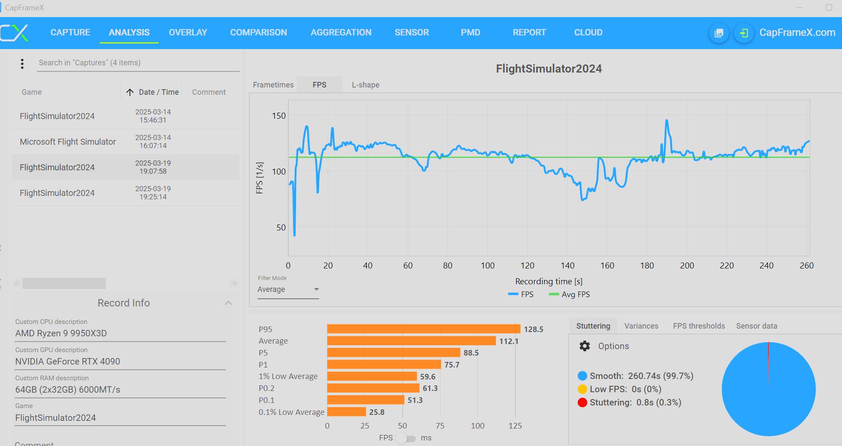The width and height of the screenshot is (842, 446).
Task: Edit the Custom GPU description field
Action: coord(120,361)
